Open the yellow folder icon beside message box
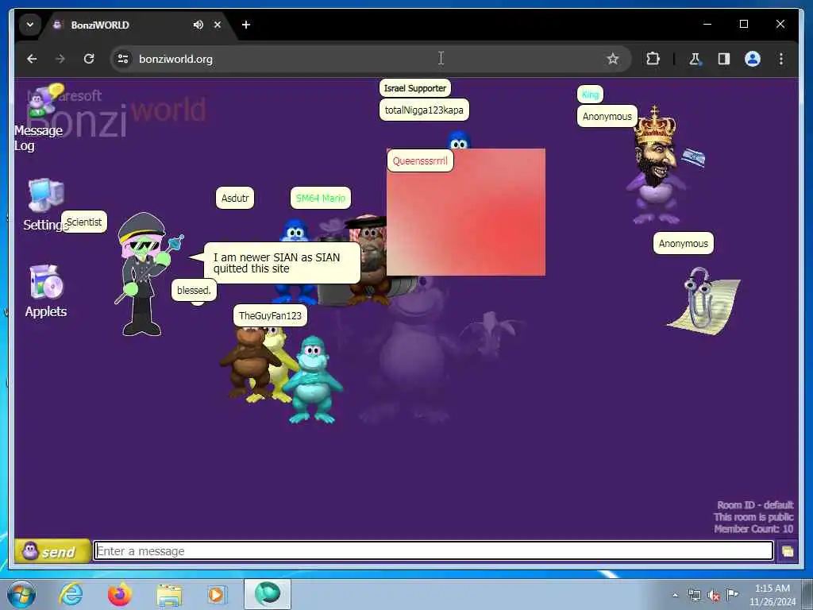 click(x=787, y=551)
